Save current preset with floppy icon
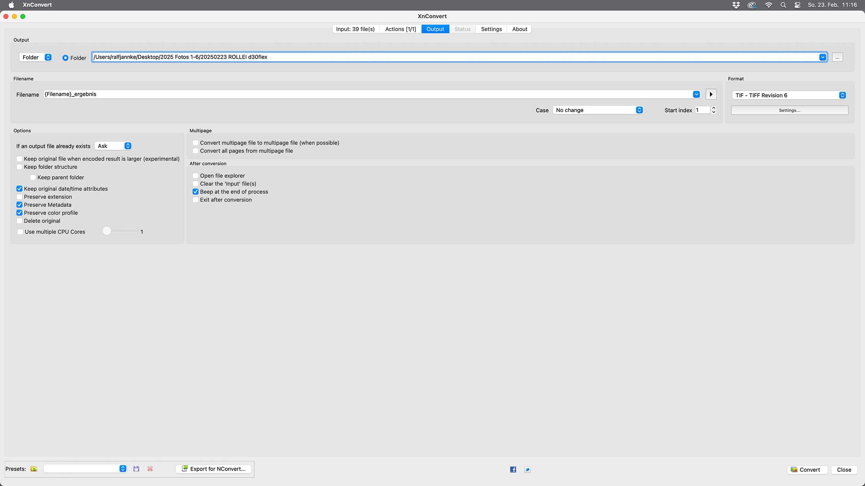Viewport: 865px width, 486px height. 136,469
